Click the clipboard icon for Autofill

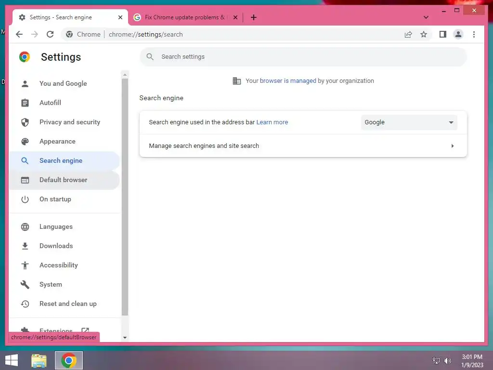coord(25,103)
